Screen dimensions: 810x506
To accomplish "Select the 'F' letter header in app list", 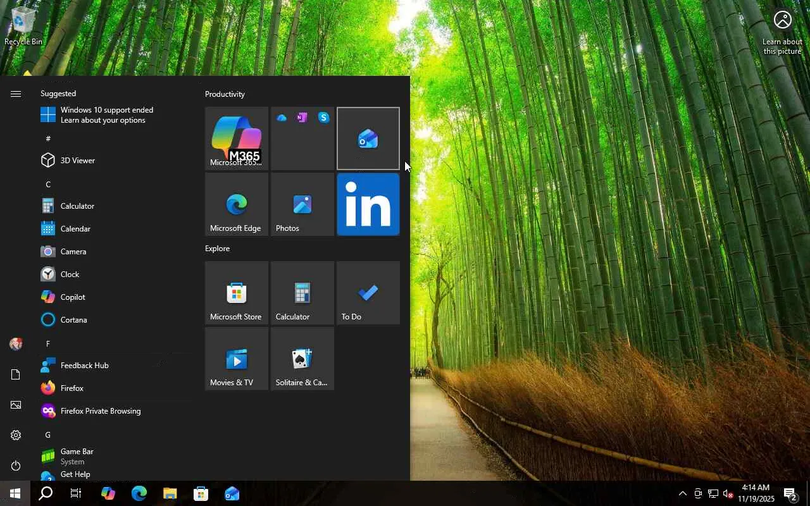I will click(48, 343).
